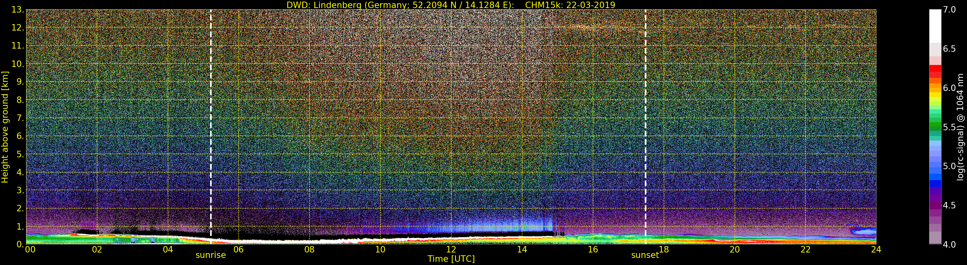Click the plot title mentioning DWD Lindenberg
Image resolution: width=967 pixels, height=265 pixels.
(451, 5)
